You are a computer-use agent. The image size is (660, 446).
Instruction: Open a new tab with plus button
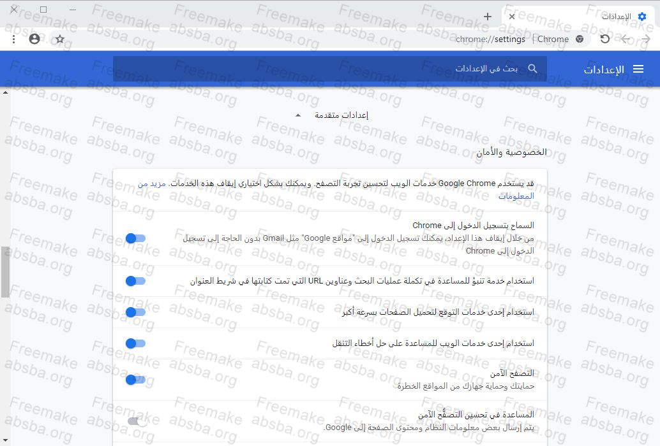tap(488, 17)
